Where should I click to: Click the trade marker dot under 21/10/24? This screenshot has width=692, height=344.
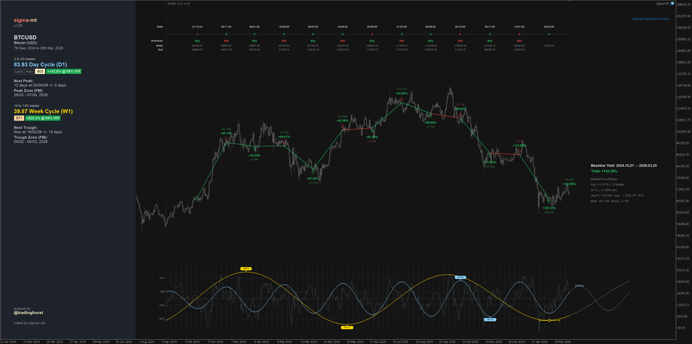197,34
